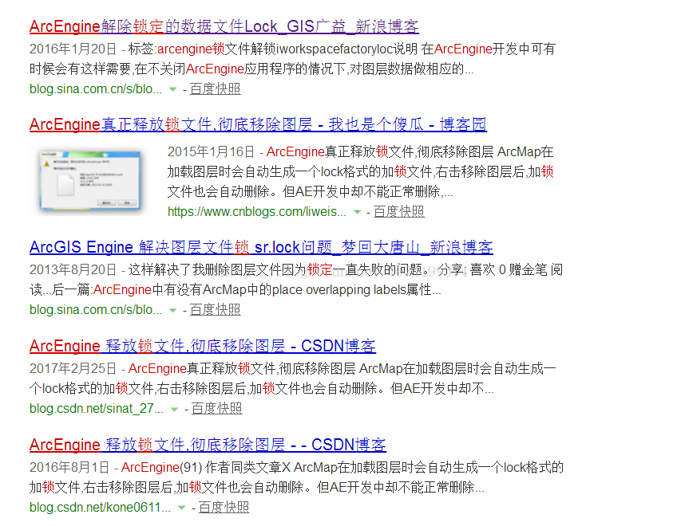
Task: Click date text 2016年1月20日
Action: pyautogui.click(x=73, y=49)
